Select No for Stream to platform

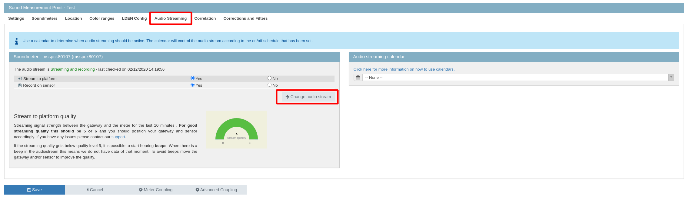pyautogui.click(x=269, y=78)
